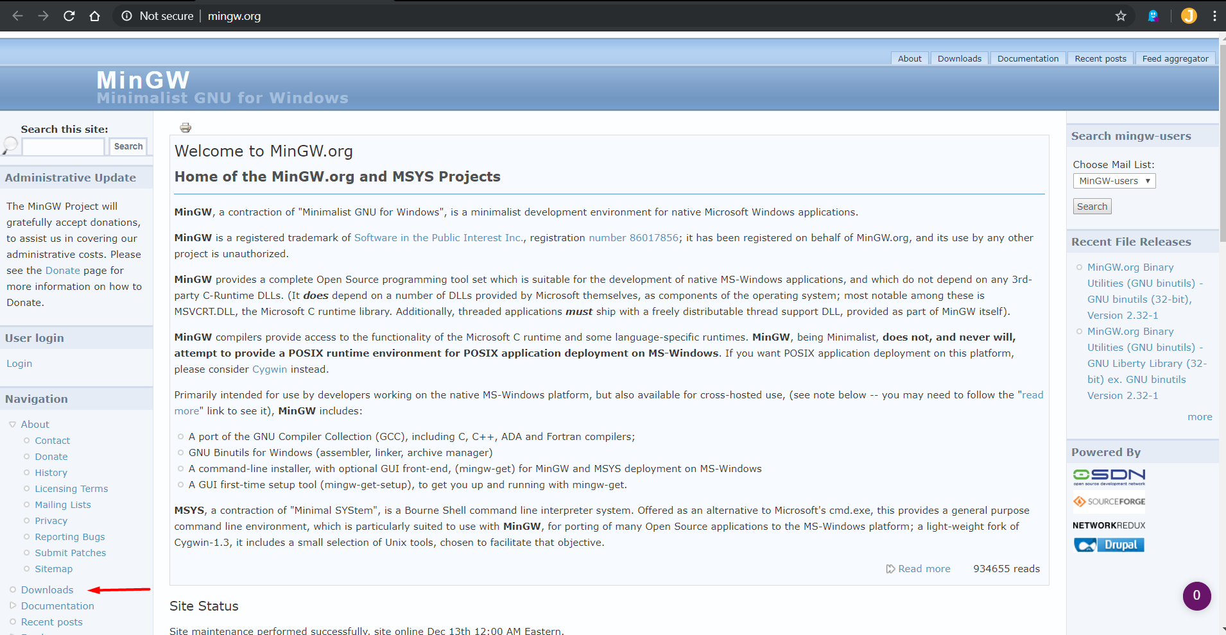Open the number 86017856 registration link
The image size is (1226, 635).
(x=634, y=238)
